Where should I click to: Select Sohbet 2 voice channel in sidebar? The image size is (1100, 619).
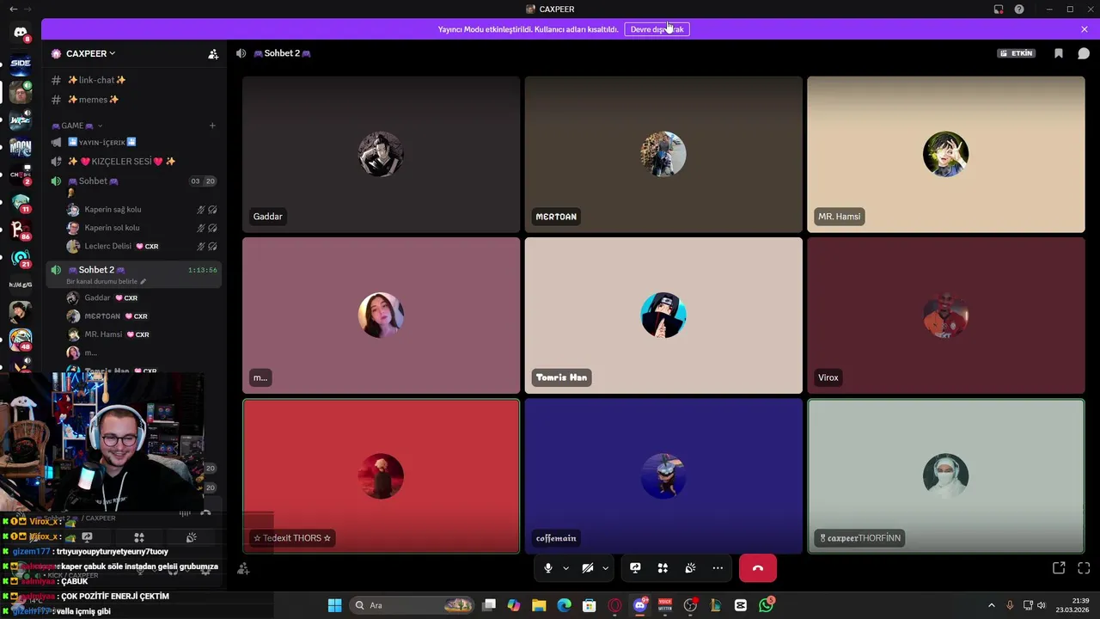pos(135,274)
